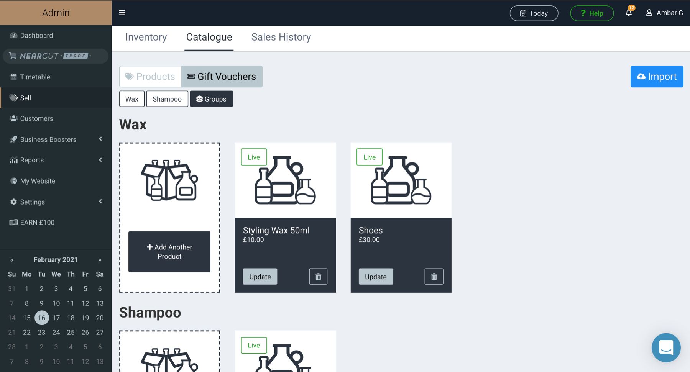Select February 22 in calendar

(26, 332)
